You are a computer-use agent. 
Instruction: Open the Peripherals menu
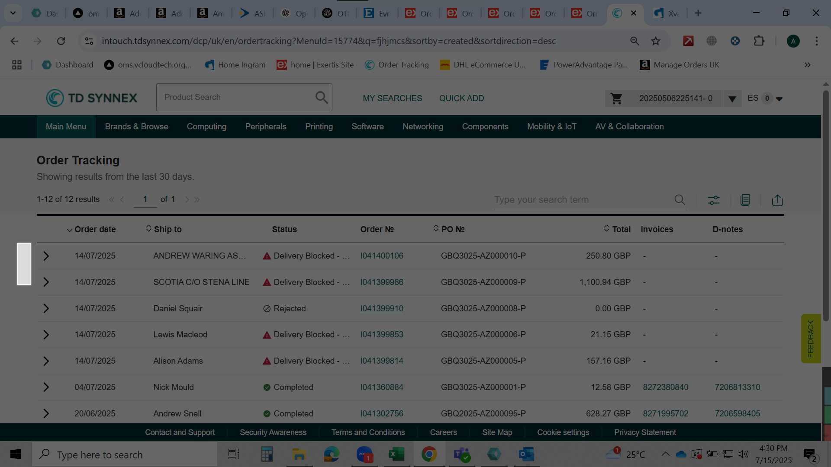pos(266,127)
